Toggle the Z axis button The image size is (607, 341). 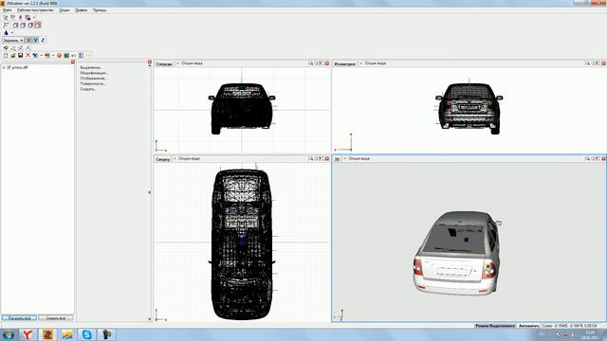(x=43, y=40)
